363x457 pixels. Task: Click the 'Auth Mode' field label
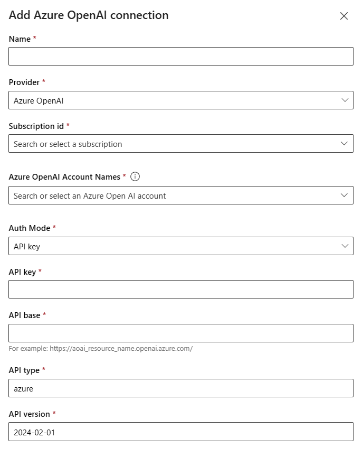tap(30, 228)
